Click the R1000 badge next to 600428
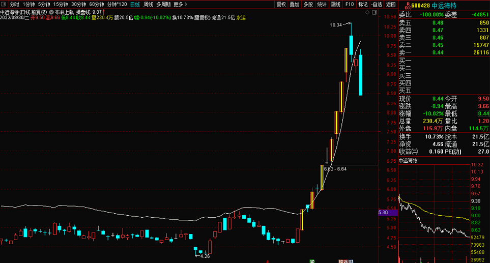 408,6
